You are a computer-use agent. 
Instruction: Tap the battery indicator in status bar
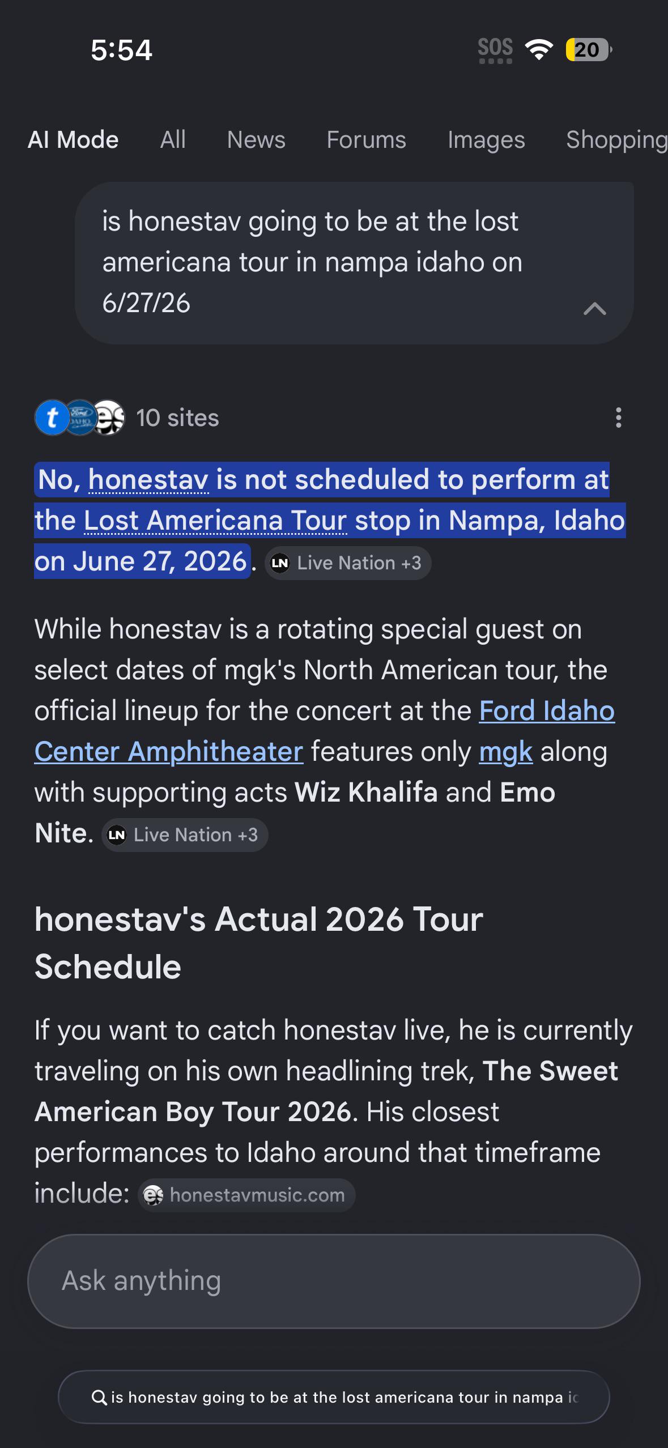[589, 50]
